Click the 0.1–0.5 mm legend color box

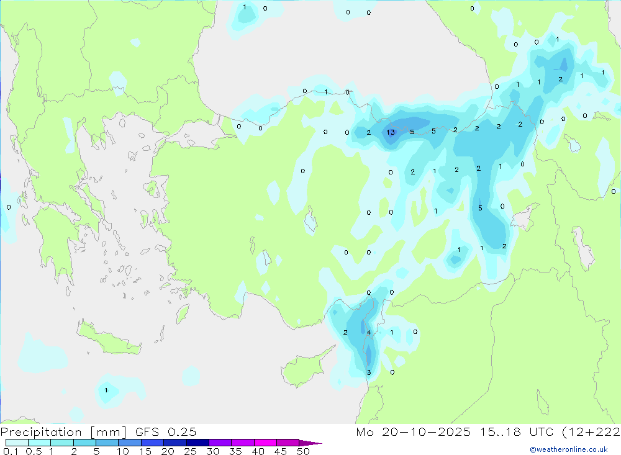click(17, 443)
